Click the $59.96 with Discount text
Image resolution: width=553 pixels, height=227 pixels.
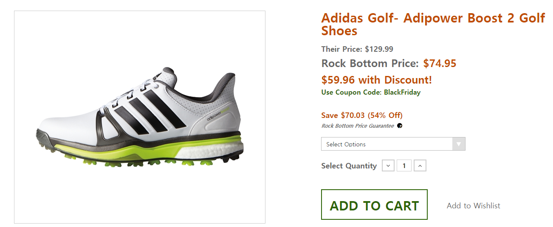(x=376, y=80)
